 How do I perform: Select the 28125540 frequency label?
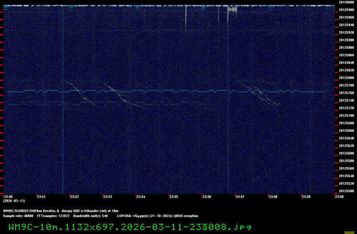346,176
